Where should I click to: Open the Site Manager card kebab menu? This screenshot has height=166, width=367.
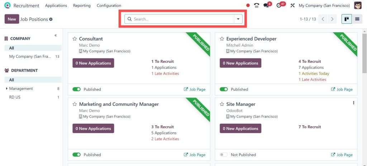click(x=353, y=103)
